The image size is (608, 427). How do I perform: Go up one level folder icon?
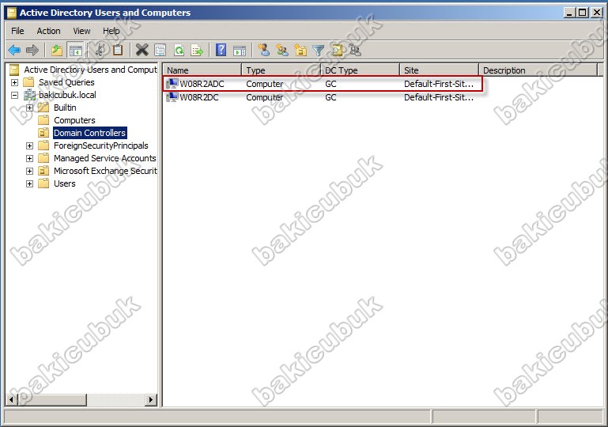pos(57,50)
